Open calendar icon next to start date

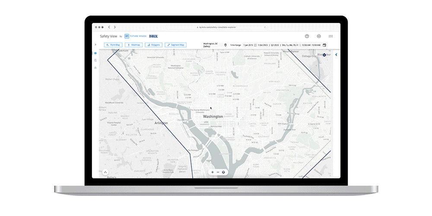(255, 45)
